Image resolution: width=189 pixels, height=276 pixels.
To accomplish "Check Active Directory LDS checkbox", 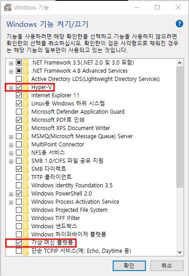I will click(x=19, y=79).
